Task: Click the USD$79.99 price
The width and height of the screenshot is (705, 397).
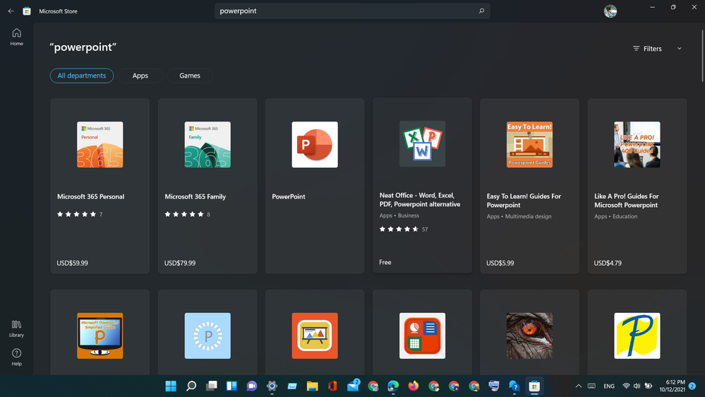Action: pos(180,263)
